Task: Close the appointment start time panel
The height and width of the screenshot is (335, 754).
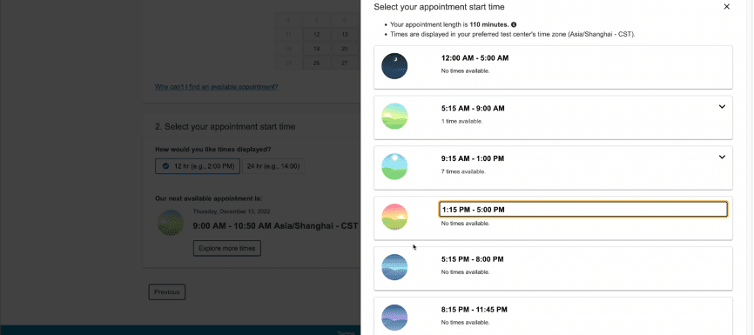Action: pyautogui.click(x=727, y=7)
